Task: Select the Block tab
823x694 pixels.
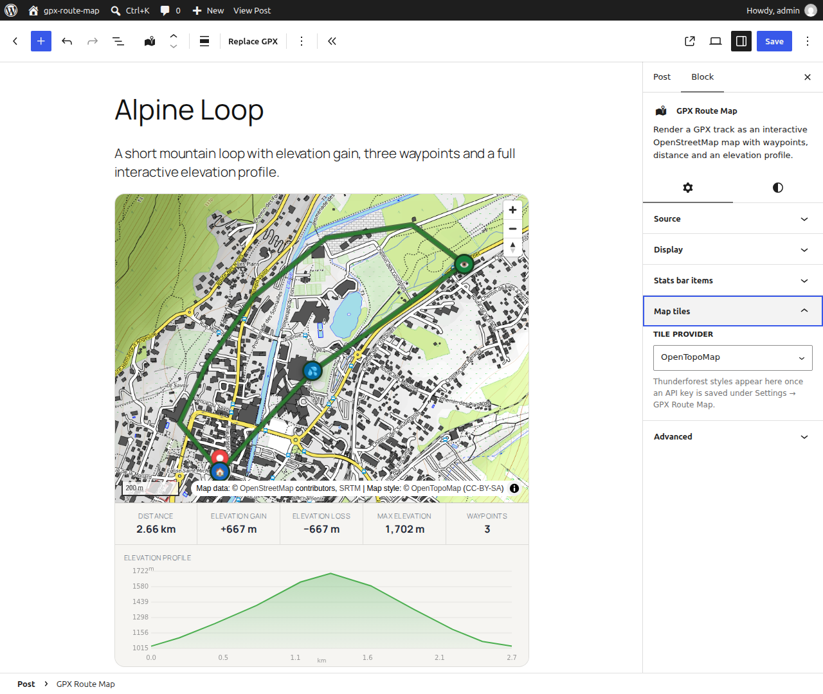Action: 703,77
